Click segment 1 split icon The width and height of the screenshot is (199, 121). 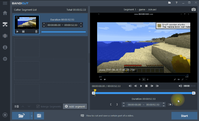pos(23,31)
